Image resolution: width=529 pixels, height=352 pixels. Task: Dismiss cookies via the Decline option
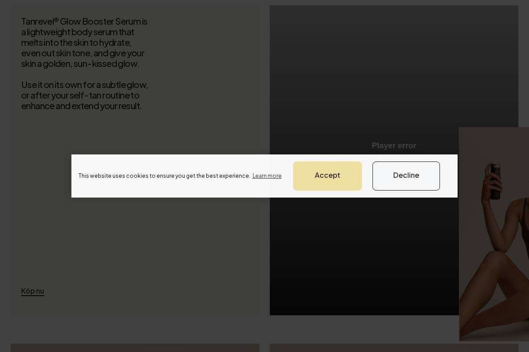point(406,176)
